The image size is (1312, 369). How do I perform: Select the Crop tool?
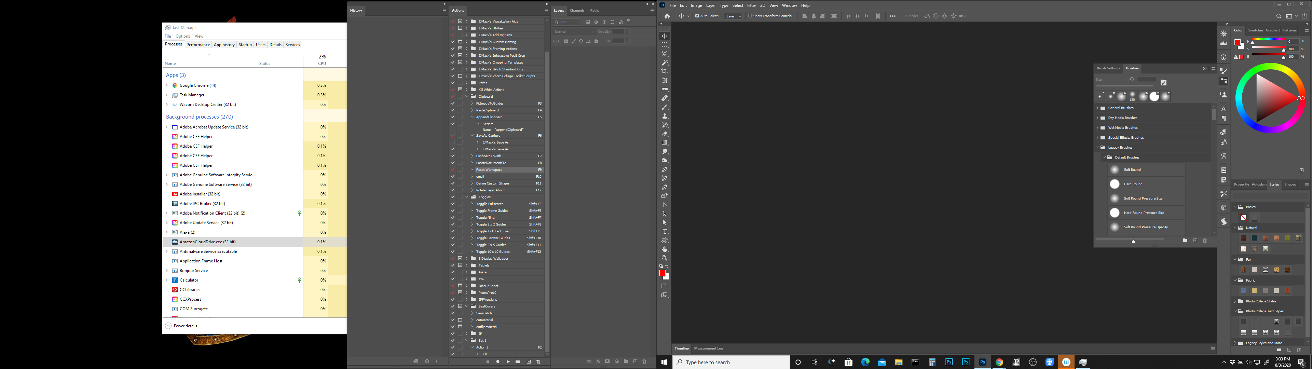[664, 71]
